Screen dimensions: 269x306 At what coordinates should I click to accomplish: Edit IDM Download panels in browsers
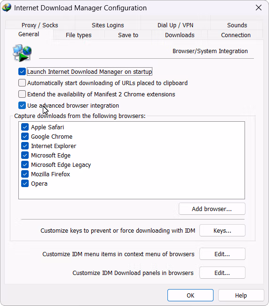click(222, 273)
